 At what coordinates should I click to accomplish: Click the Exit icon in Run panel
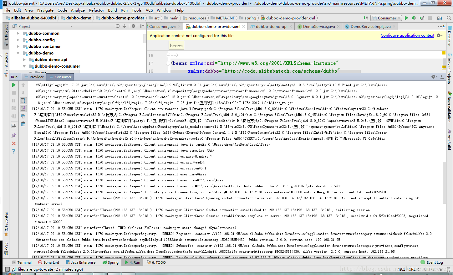click(x=14, y=116)
